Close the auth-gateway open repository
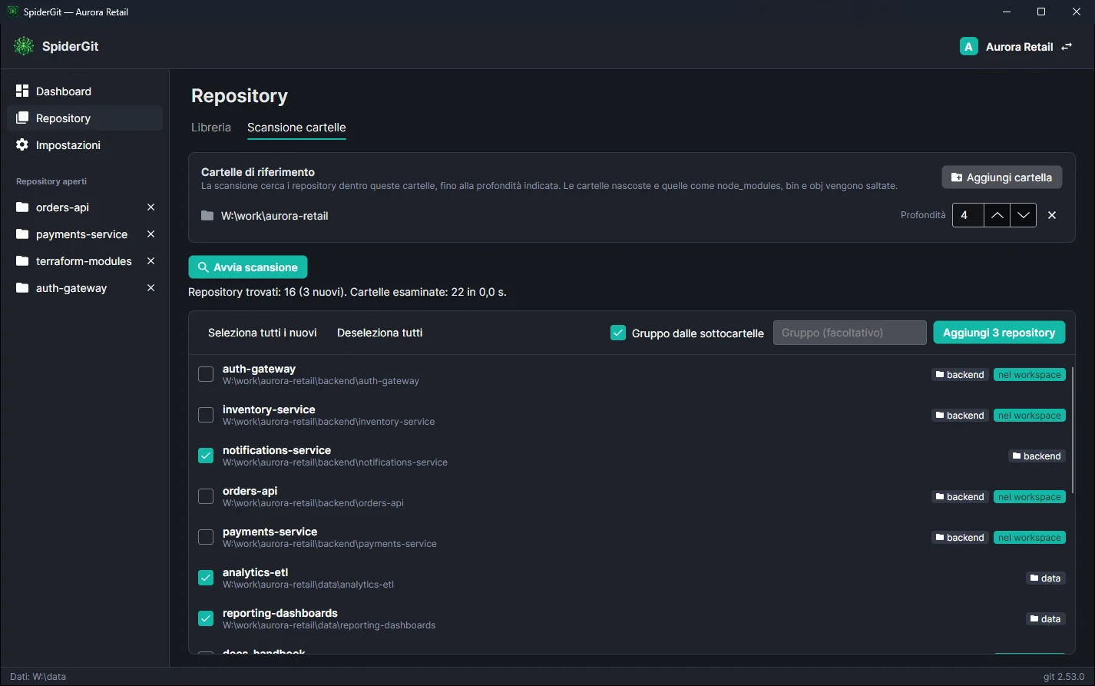The image size is (1095, 686). tap(151, 288)
